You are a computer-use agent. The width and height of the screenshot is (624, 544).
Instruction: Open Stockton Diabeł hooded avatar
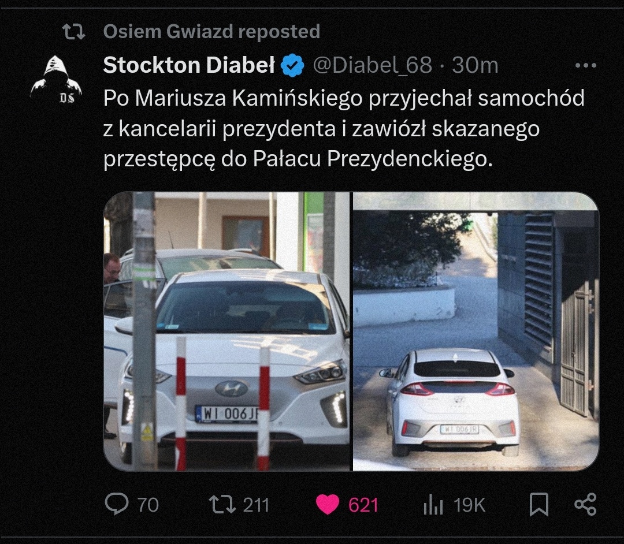coord(55,79)
